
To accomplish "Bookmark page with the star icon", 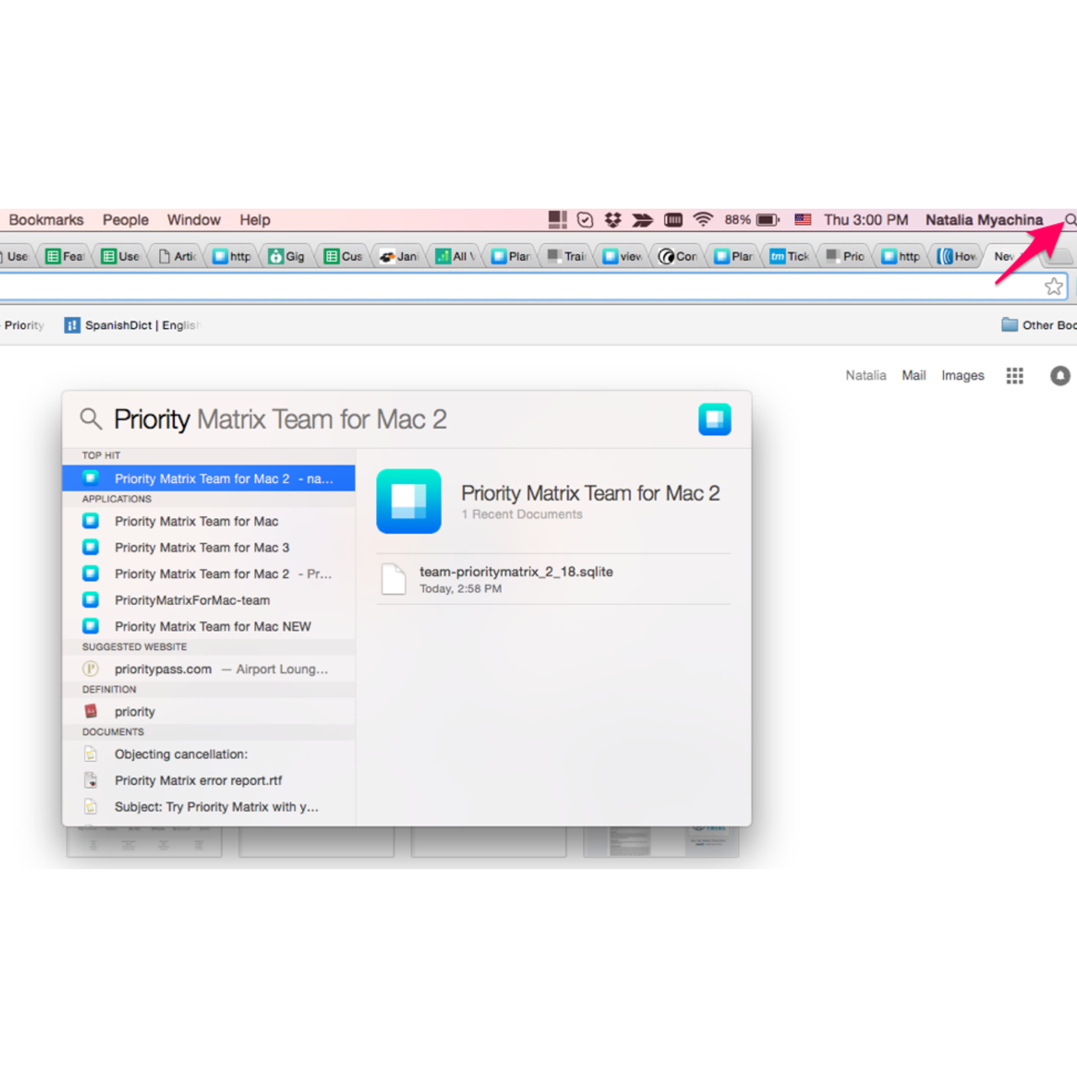I will pos(1053,287).
